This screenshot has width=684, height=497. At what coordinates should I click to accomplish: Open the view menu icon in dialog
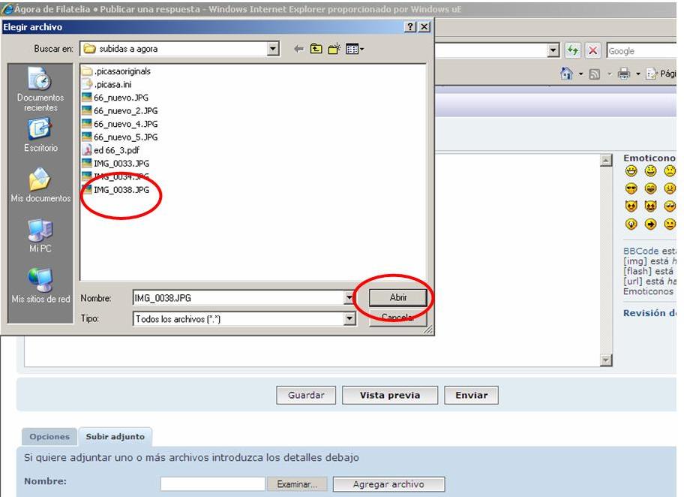[354, 49]
